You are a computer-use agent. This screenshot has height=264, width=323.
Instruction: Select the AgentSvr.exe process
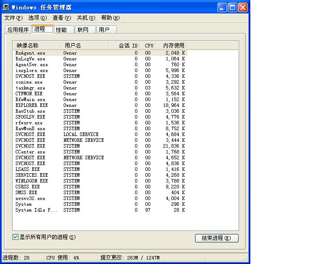100,64
